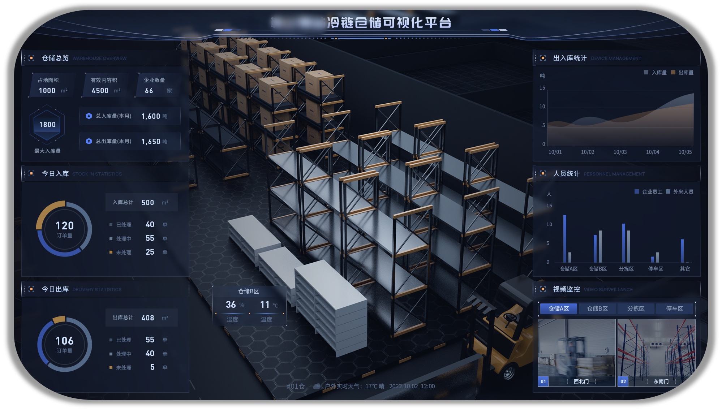Click the 今日入库 panel header icon
This screenshot has height=410, width=722.
[x=31, y=173]
